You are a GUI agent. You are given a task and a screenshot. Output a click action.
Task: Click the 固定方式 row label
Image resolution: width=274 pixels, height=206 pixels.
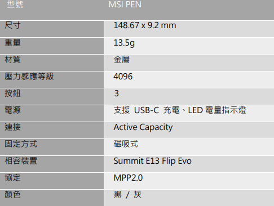coord(21,144)
